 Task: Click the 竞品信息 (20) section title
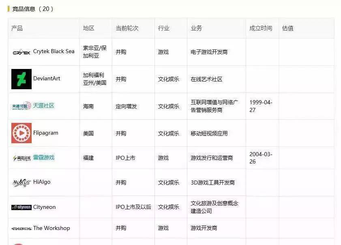coord(32,9)
